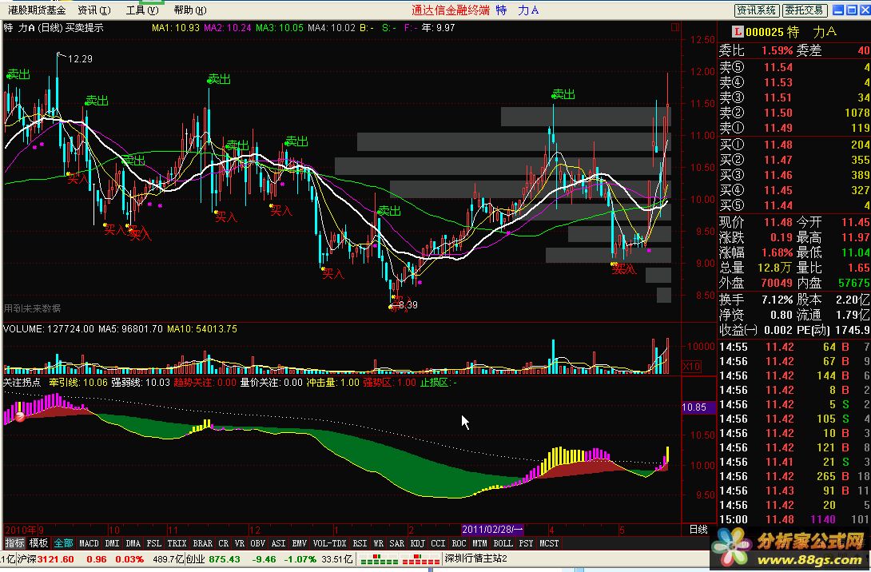
Task: Switch indicator to KDJ
Action: point(417,543)
